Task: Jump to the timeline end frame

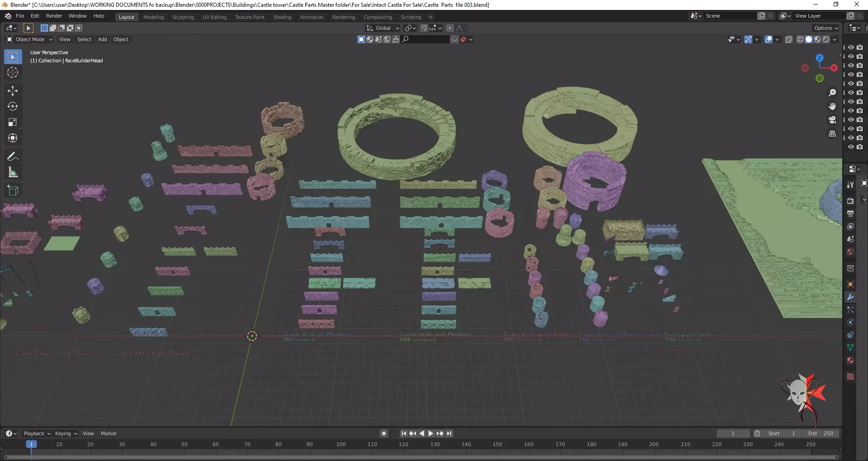Action: [x=449, y=433]
